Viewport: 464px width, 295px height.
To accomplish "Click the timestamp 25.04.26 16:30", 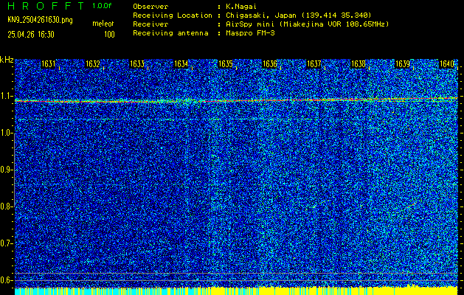I will (31, 35).
